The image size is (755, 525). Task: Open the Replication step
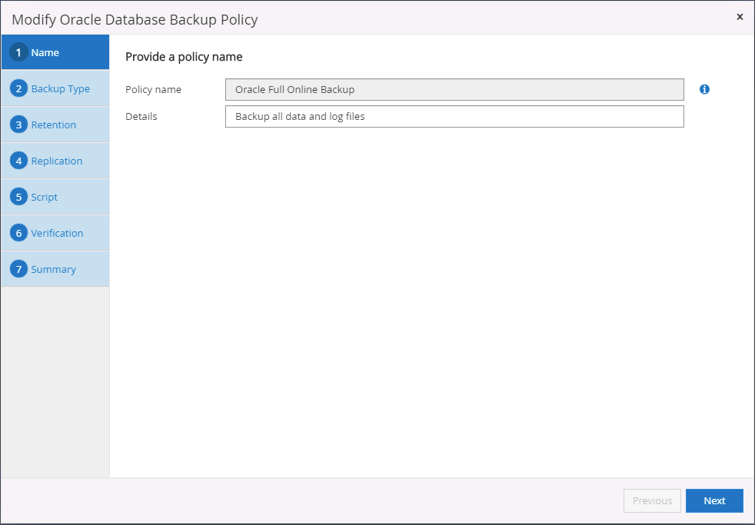click(x=57, y=161)
